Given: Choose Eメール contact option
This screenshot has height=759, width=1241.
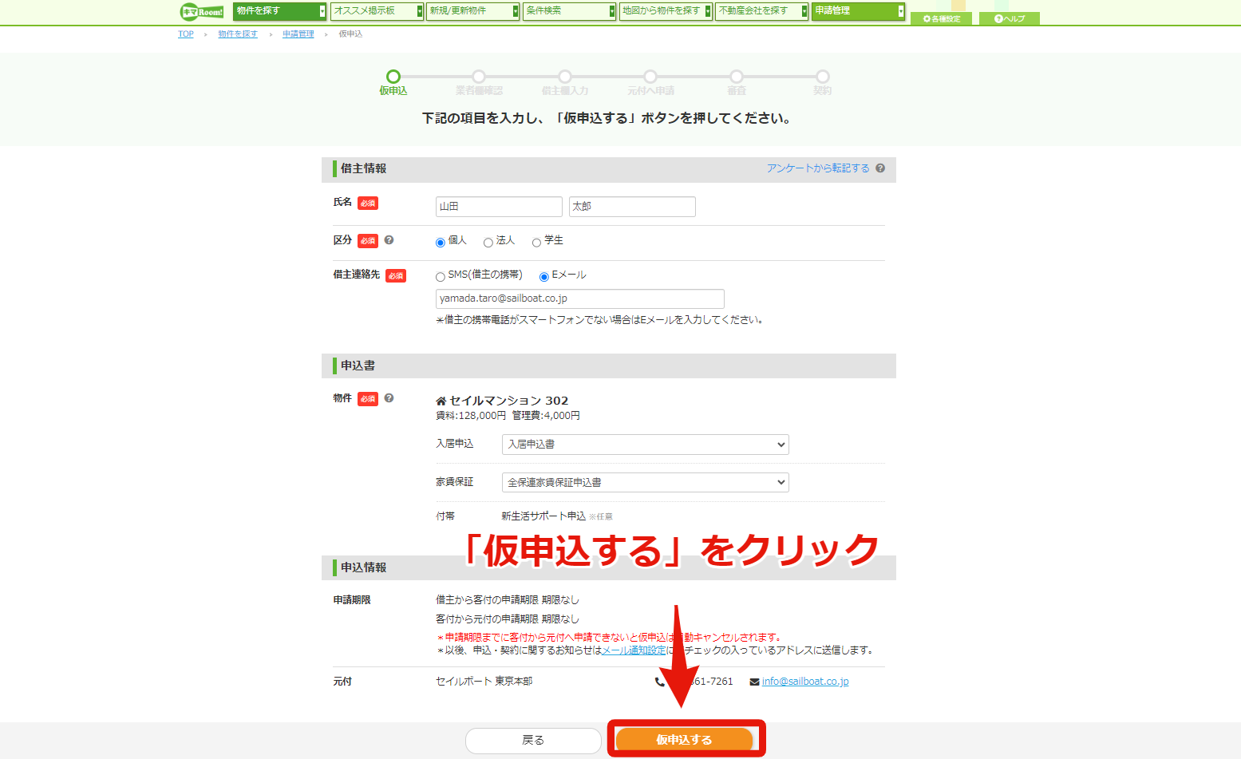Looking at the screenshot, I should pyautogui.click(x=544, y=277).
